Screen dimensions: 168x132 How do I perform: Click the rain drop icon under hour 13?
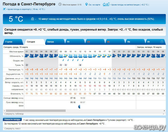[x=83, y=60]
